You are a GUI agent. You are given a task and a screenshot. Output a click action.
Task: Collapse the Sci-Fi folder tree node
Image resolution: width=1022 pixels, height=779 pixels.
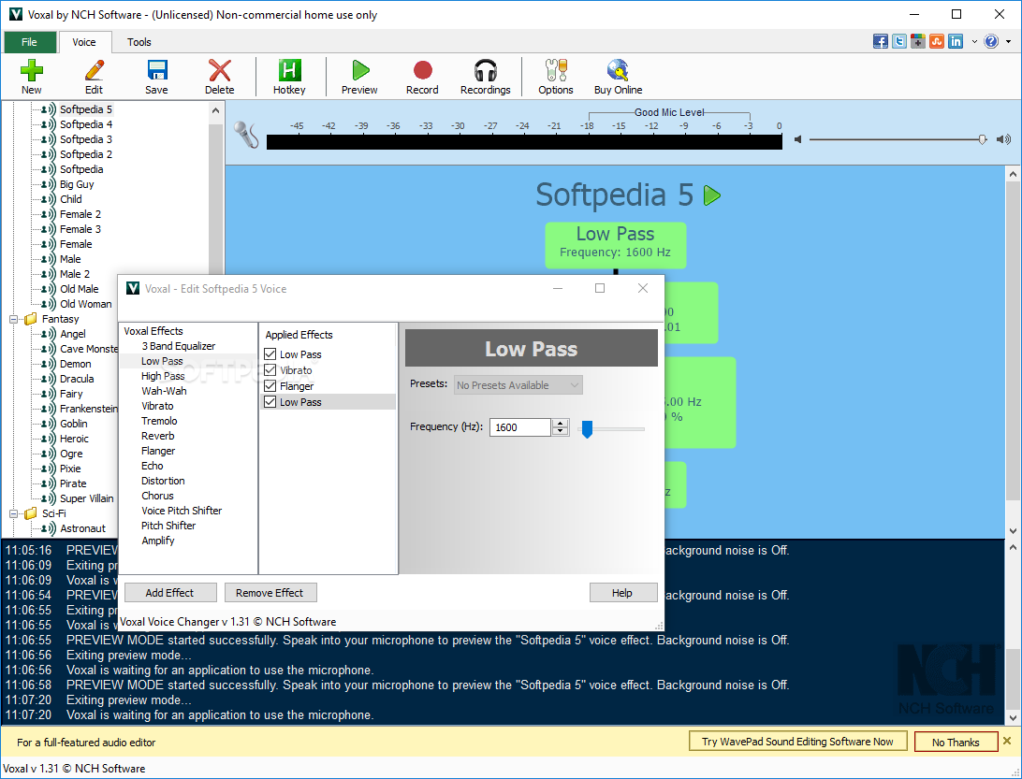pos(13,513)
